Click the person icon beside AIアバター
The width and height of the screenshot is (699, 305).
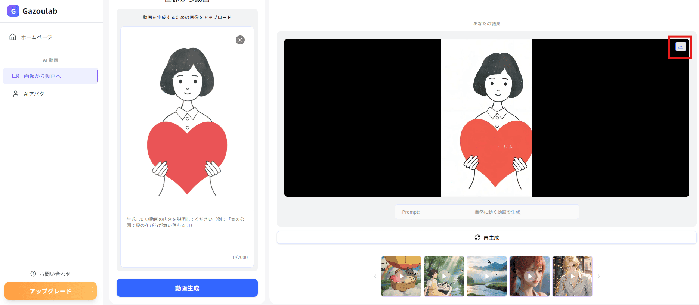pyautogui.click(x=16, y=94)
